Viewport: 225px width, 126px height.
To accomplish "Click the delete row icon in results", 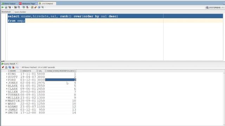I will (x=13, y=67).
